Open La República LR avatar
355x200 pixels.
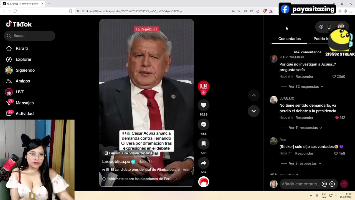pyautogui.click(x=204, y=86)
